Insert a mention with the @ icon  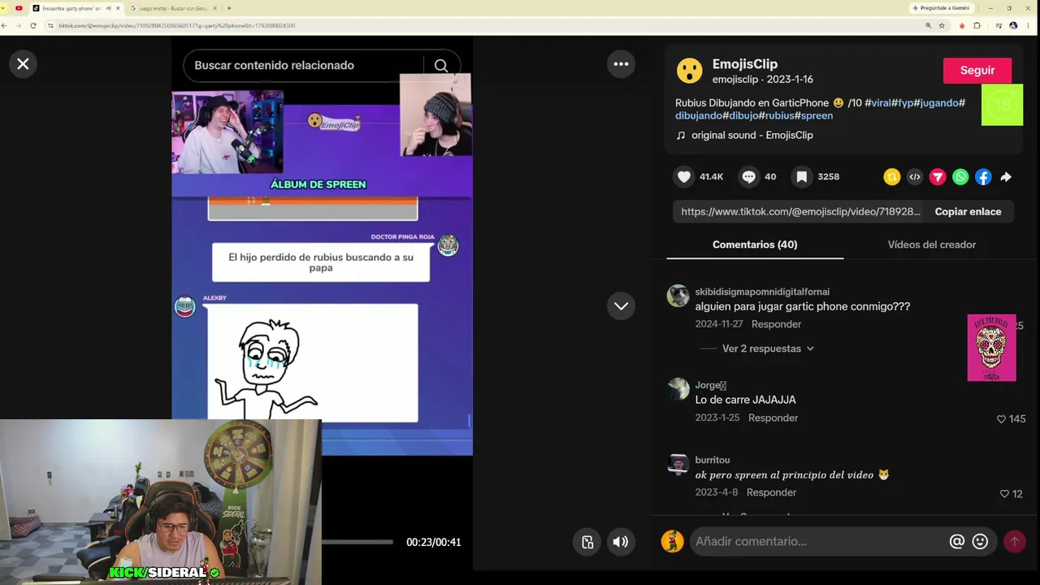click(x=957, y=541)
